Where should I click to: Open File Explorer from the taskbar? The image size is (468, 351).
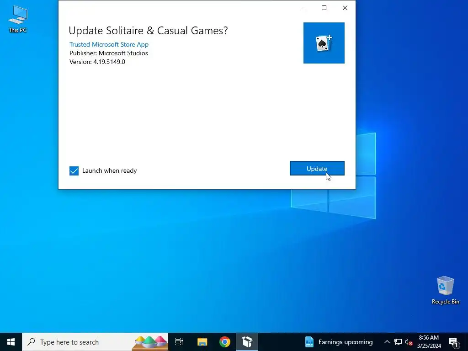tap(202, 342)
